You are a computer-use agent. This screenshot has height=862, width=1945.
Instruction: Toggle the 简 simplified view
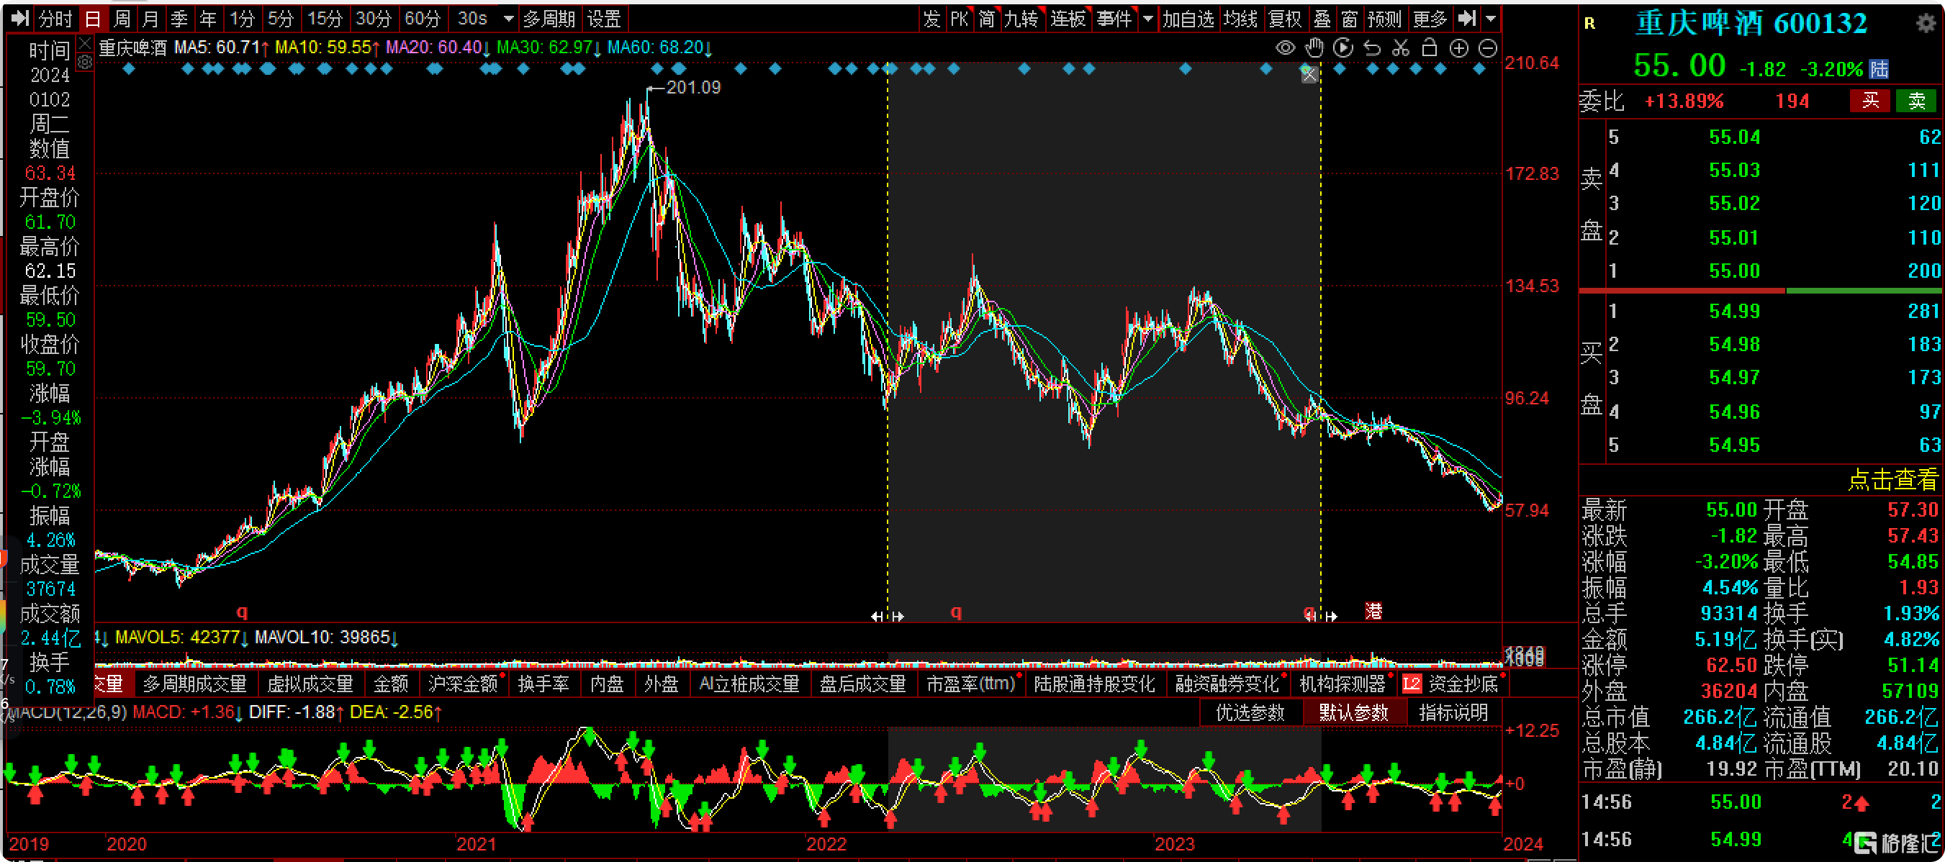pyautogui.click(x=987, y=18)
